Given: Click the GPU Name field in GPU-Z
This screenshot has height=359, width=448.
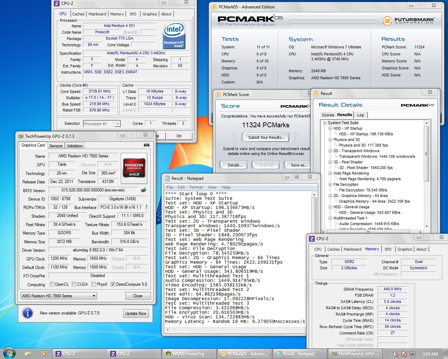Looking at the screenshot, I should [x=84, y=156].
